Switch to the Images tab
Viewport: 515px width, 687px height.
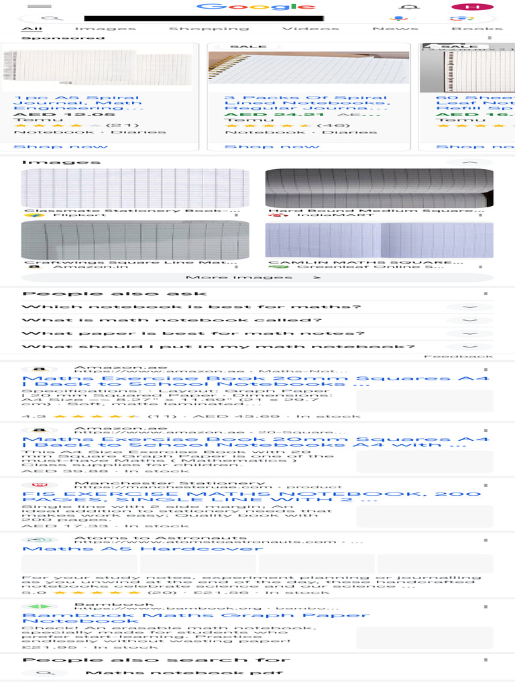pos(105,28)
